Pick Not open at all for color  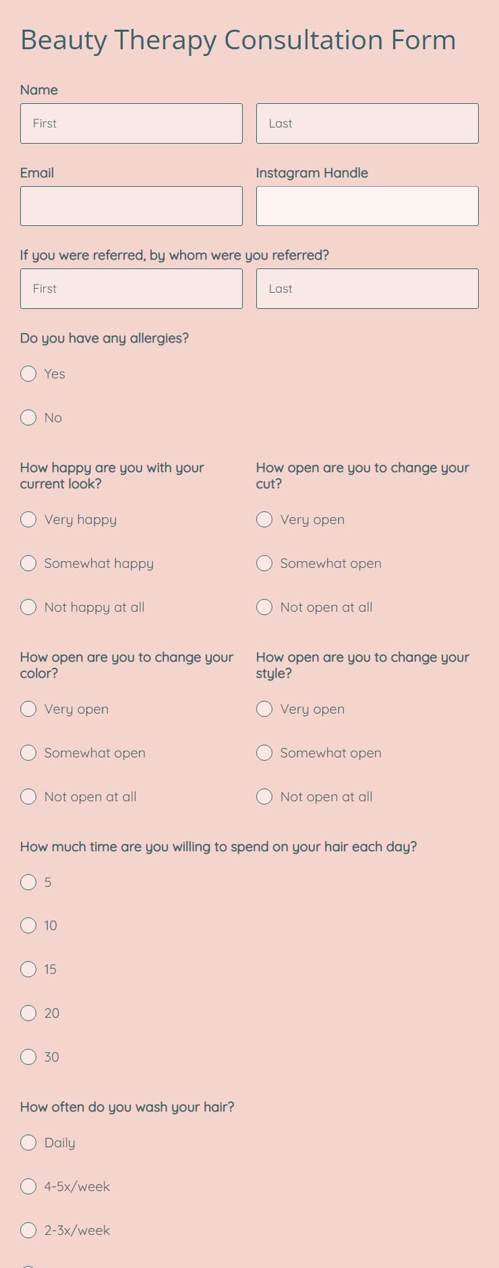(28, 797)
